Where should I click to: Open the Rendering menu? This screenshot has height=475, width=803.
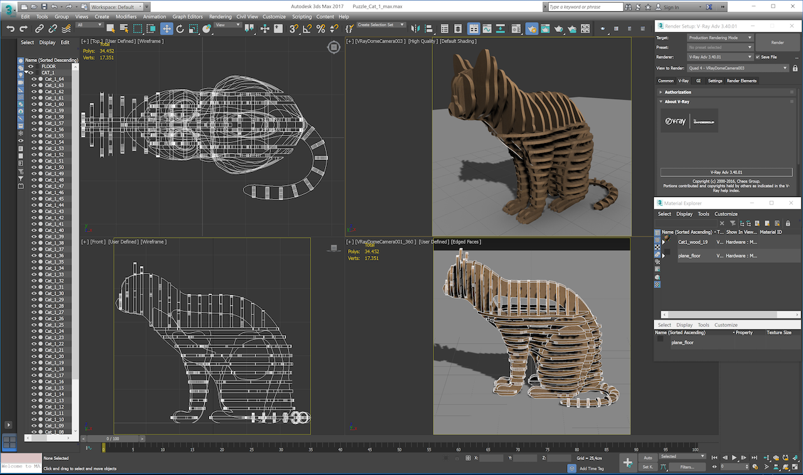[x=220, y=17]
